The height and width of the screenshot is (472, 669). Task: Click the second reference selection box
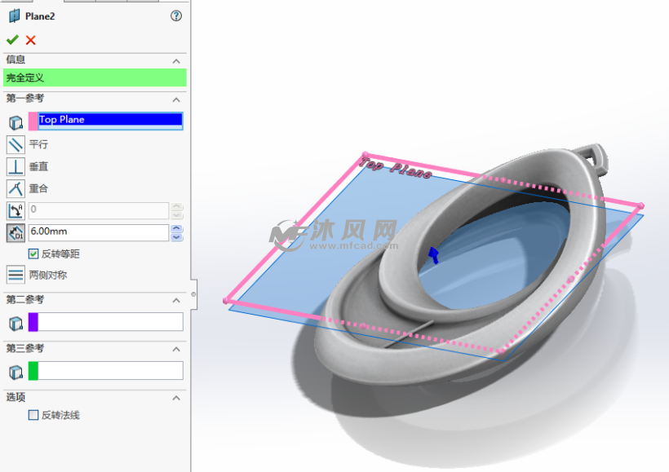click(x=110, y=321)
